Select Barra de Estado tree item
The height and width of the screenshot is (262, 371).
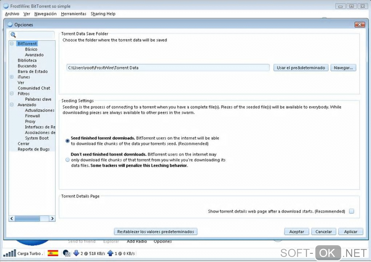click(x=33, y=71)
